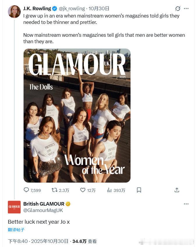196x247 pixels.
Task: Repost the J.K. Rowling tweet
Action: point(54,190)
